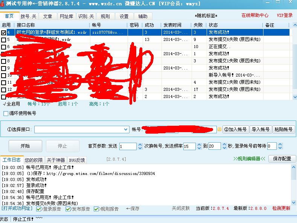Viewport: 297px width, 223px height.
Task: Open 在线帮助中心 link
Action: point(255,15)
